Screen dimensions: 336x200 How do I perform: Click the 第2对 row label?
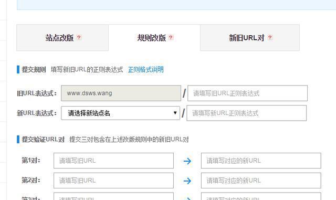coord(31,180)
